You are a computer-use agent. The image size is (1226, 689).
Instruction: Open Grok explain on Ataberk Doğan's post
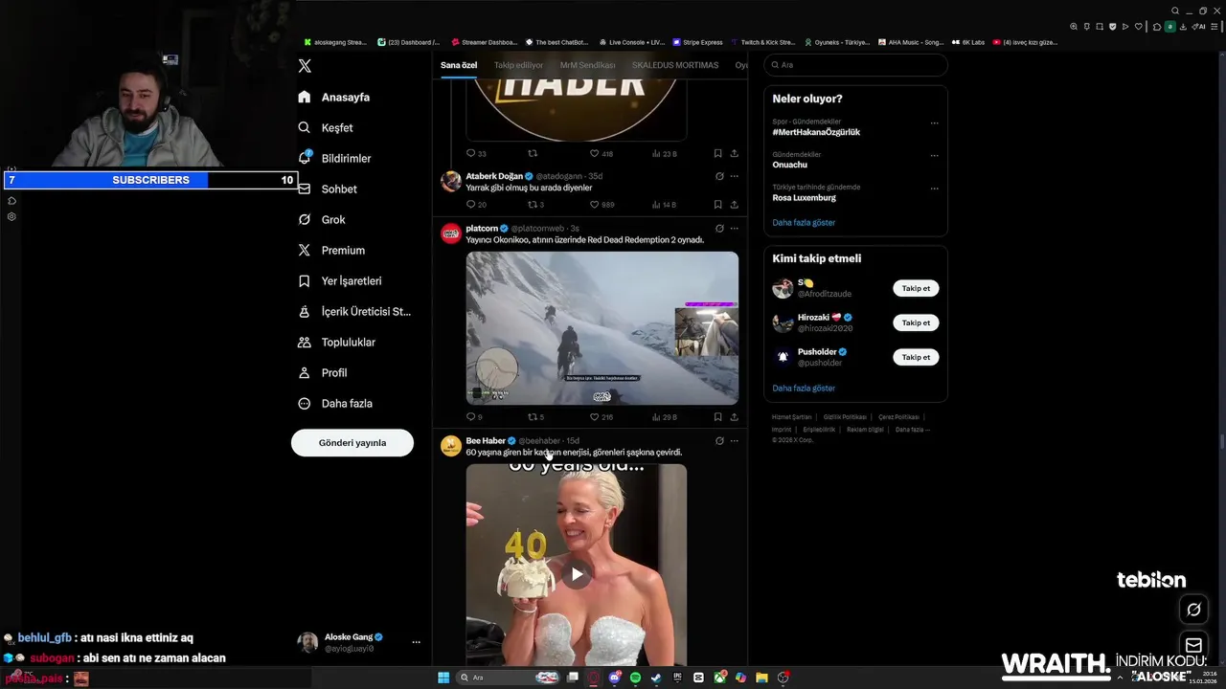[719, 176]
